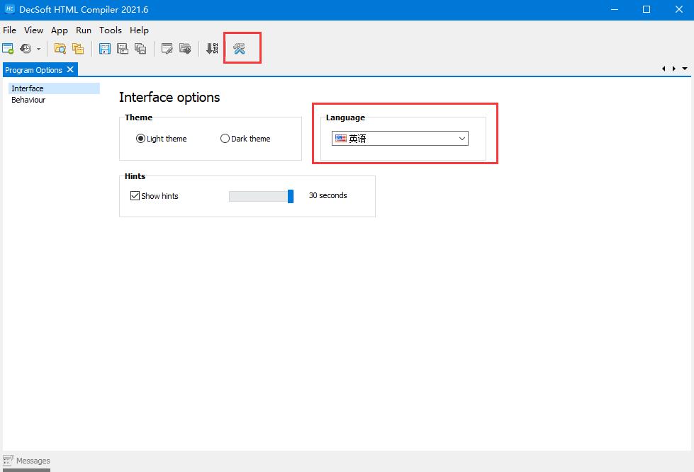The image size is (694, 472).
Task: Open the arrow beside recent apps icon
Action: click(38, 50)
